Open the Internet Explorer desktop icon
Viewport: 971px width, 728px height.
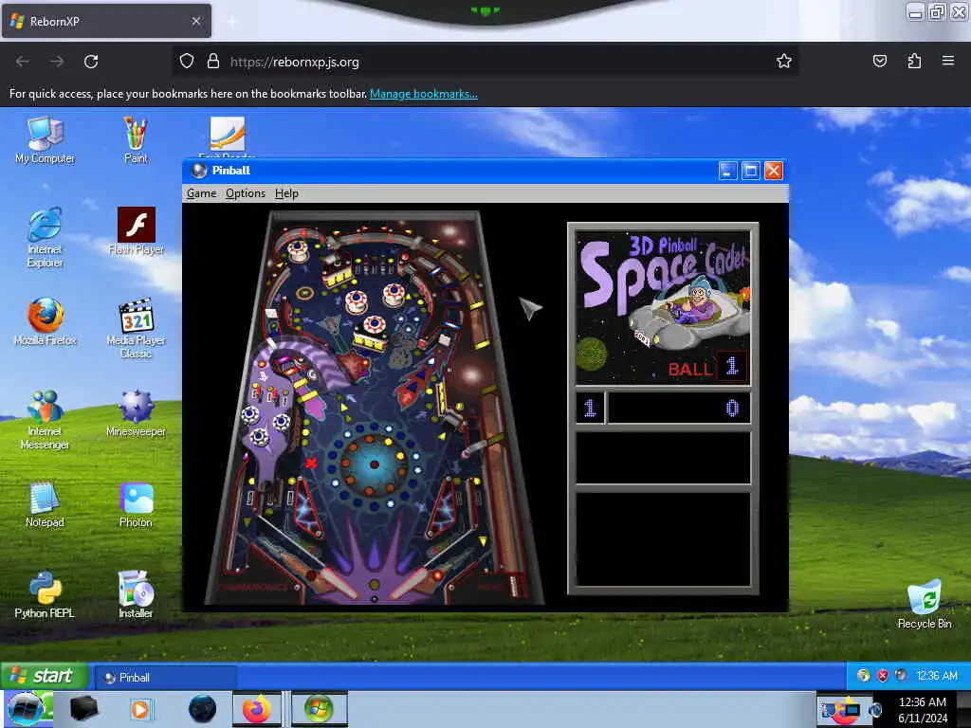point(46,237)
